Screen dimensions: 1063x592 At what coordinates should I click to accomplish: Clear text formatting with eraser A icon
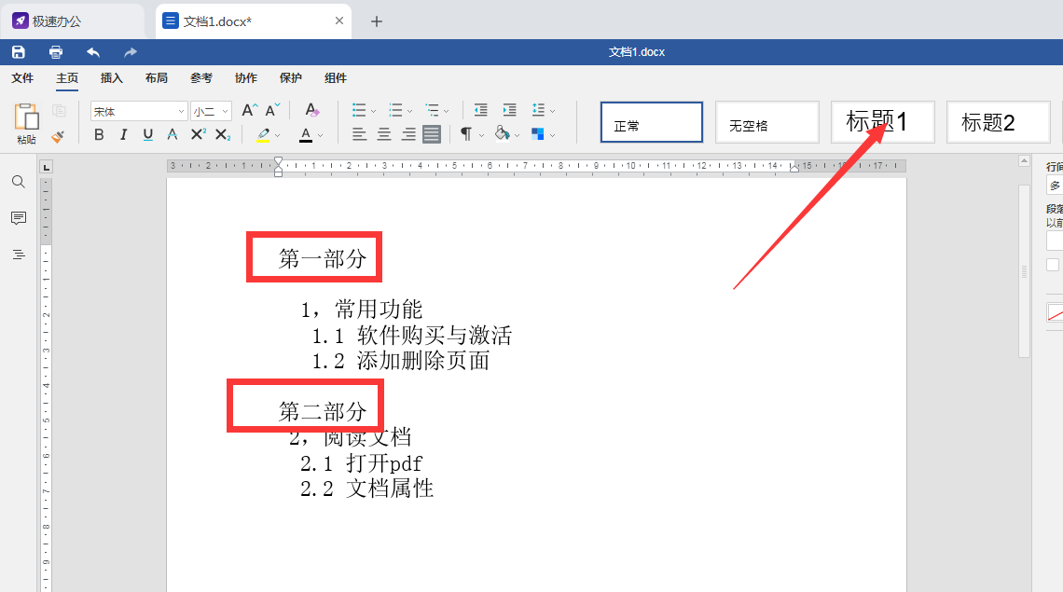pyautogui.click(x=311, y=110)
